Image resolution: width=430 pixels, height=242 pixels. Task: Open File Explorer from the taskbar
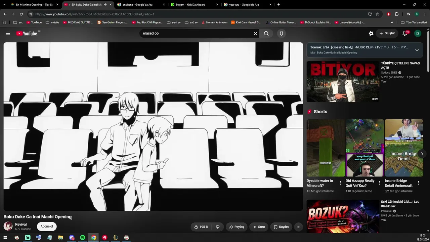tap(60, 238)
